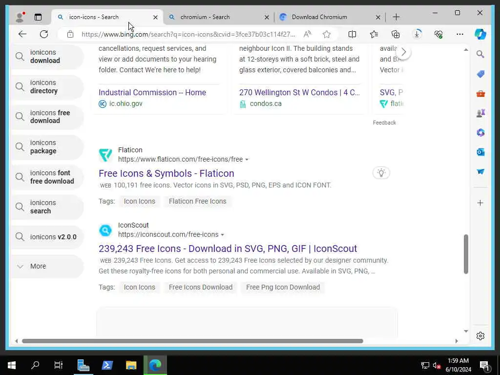Activate Read aloud icon in address bar
The image size is (500, 375).
307,34
